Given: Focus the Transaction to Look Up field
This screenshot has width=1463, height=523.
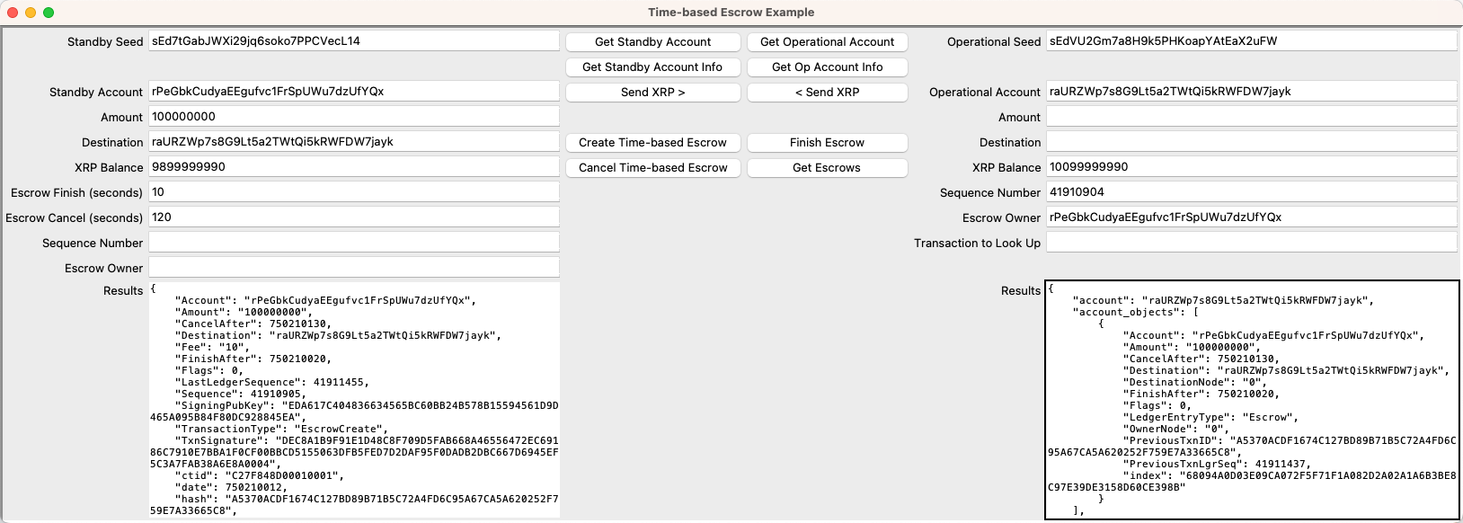Looking at the screenshot, I should [x=1251, y=243].
